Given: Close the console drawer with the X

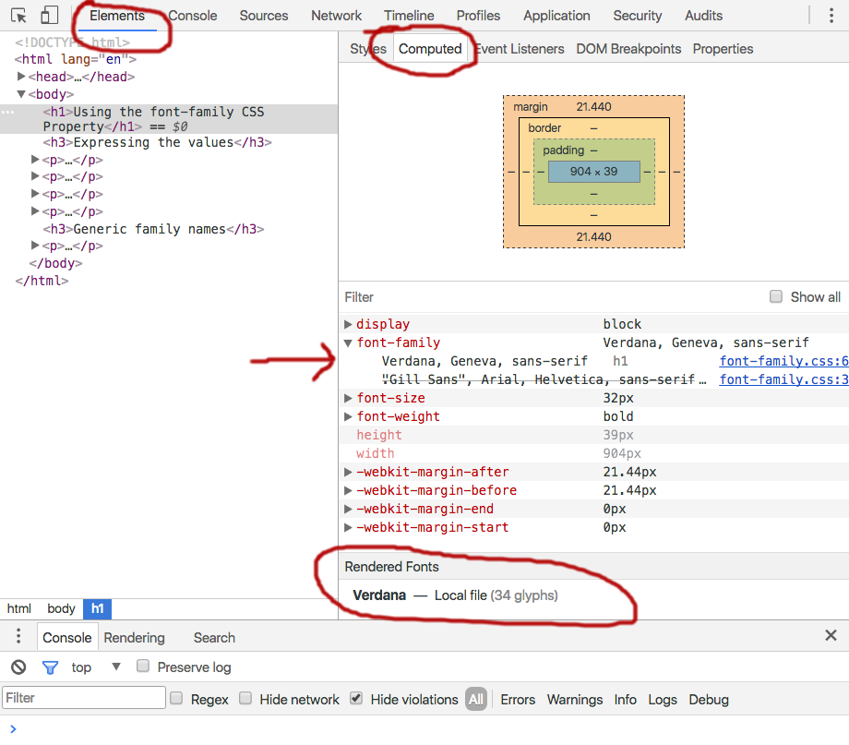Looking at the screenshot, I should (x=831, y=635).
